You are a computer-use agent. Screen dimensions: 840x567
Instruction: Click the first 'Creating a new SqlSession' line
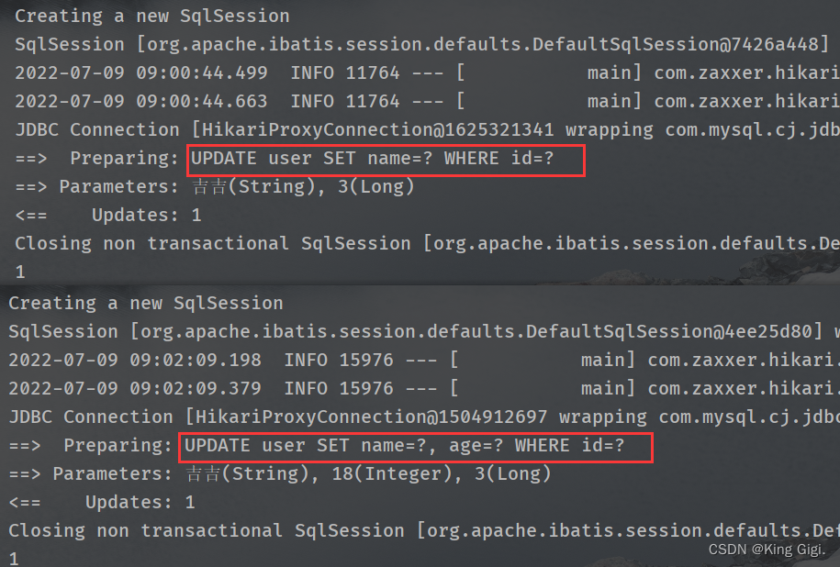[152, 17]
